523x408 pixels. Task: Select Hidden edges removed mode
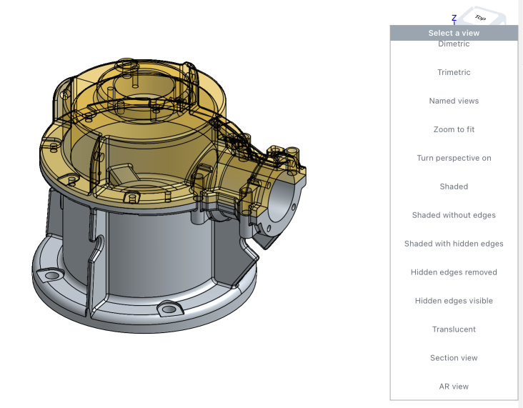454,272
